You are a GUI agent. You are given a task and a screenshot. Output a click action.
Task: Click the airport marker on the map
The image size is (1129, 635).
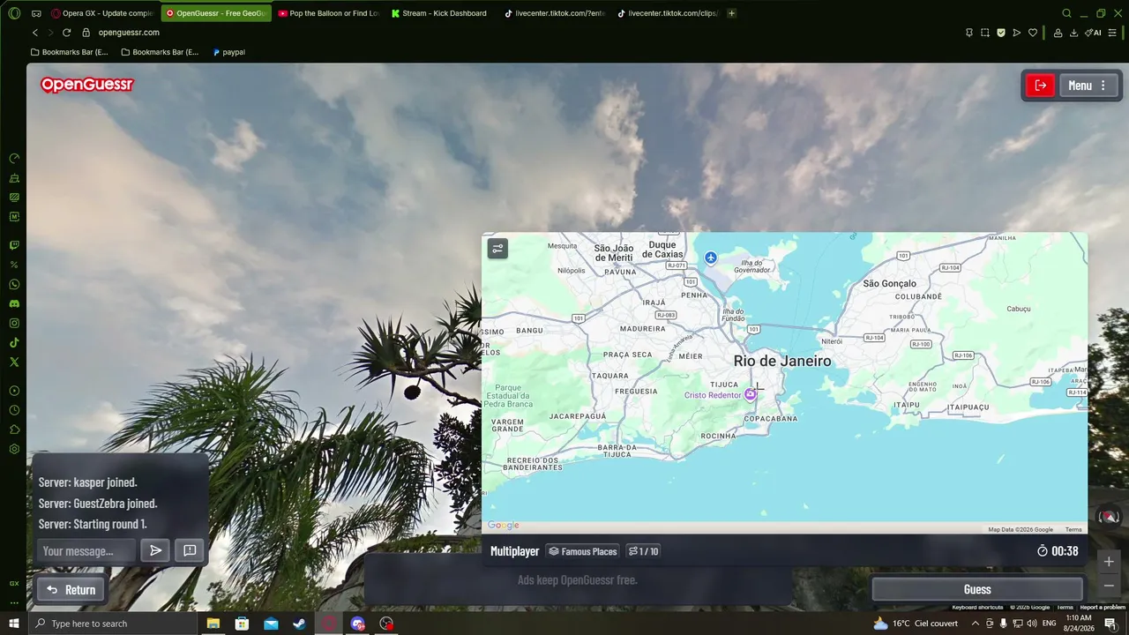(711, 258)
